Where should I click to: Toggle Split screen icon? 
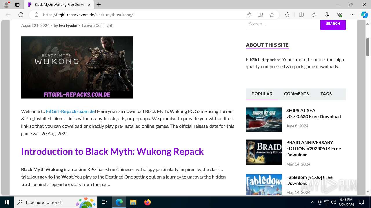click(301, 15)
